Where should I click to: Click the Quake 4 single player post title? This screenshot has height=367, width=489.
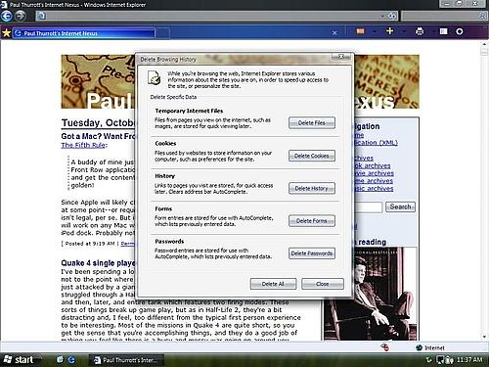98,263
